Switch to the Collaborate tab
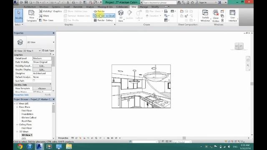 click(122, 7)
